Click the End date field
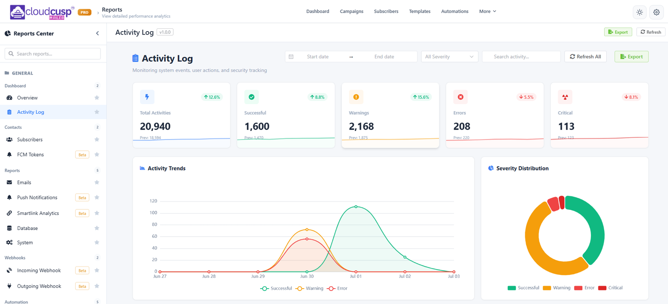The image size is (668, 304). [x=384, y=57]
